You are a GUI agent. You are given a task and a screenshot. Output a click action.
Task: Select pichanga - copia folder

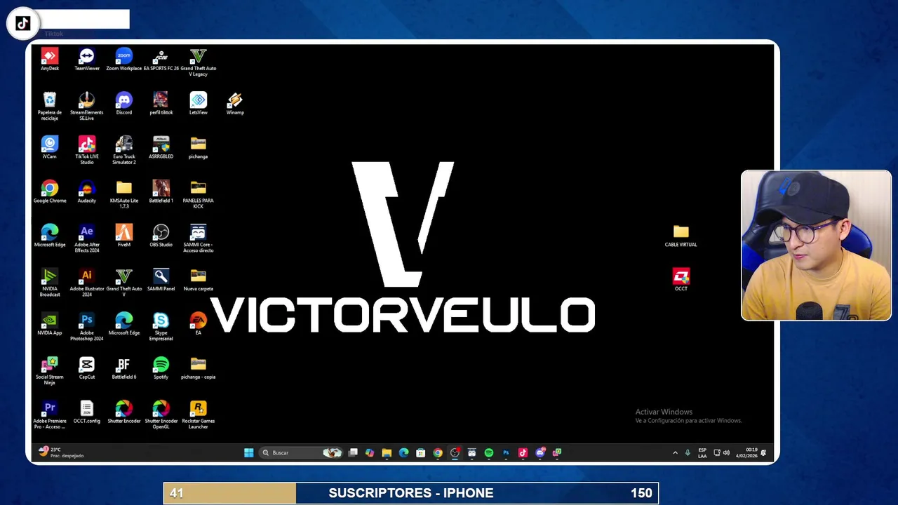[199, 368]
